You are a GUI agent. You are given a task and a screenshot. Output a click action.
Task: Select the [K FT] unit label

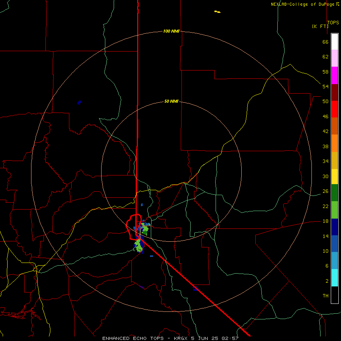pyautogui.click(x=320, y=26)
